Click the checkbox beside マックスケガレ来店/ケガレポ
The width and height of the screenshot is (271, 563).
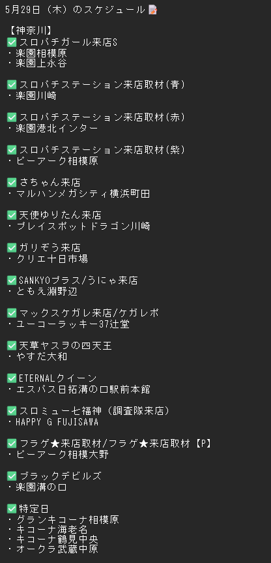(12, 313)
